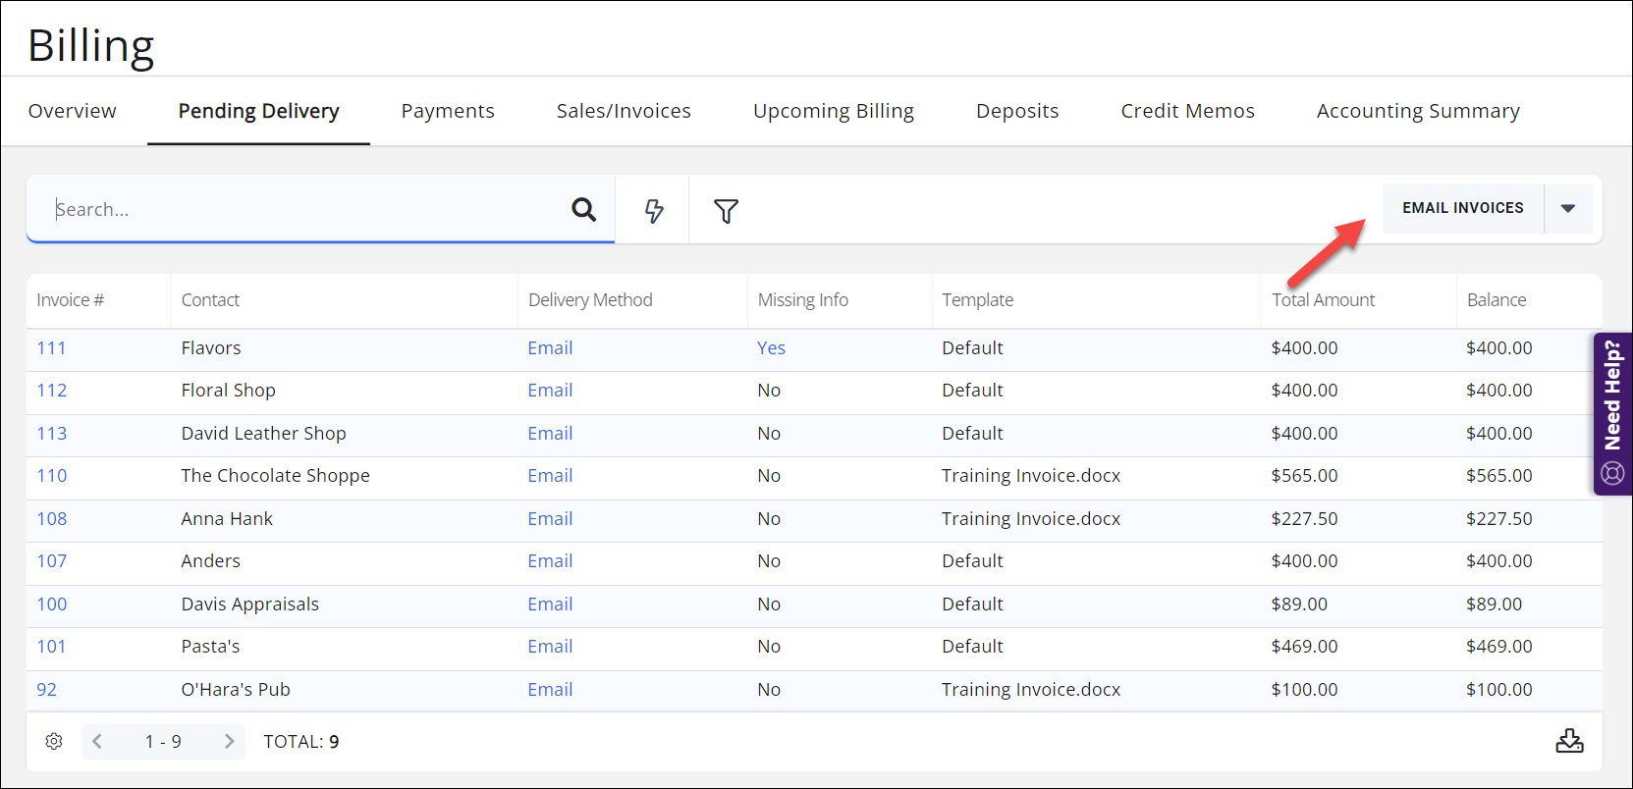
Task: Go to next page arrow
Action: click(229, 741)
